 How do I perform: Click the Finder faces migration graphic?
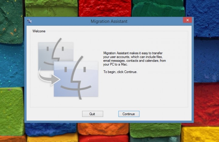(x=68, y=69)
